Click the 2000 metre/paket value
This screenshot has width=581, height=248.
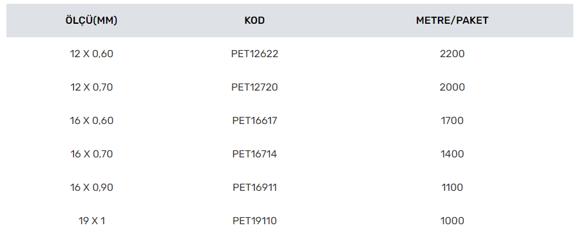pos(452,87)
